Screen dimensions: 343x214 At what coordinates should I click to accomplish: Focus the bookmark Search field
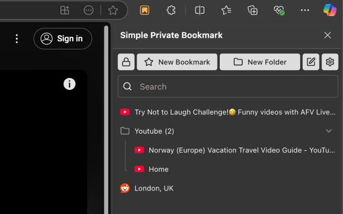[x=228, y=87]
